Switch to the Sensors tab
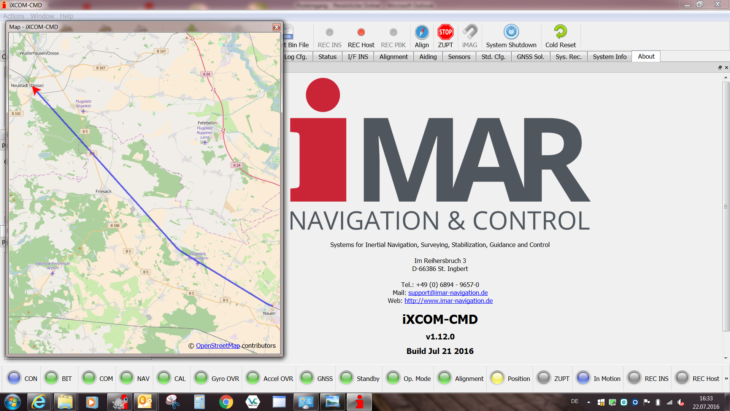Image resolution: width=730 pixels, height=411 pixels. pos(459,57)
